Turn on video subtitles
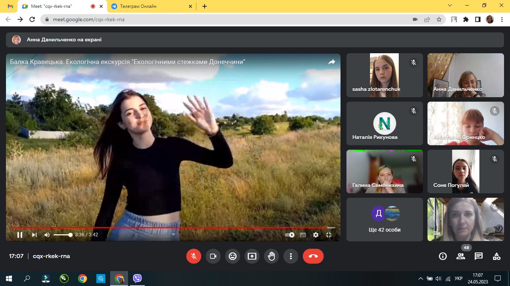The width and height of the screenshot is (510, 286). [303, 235]
